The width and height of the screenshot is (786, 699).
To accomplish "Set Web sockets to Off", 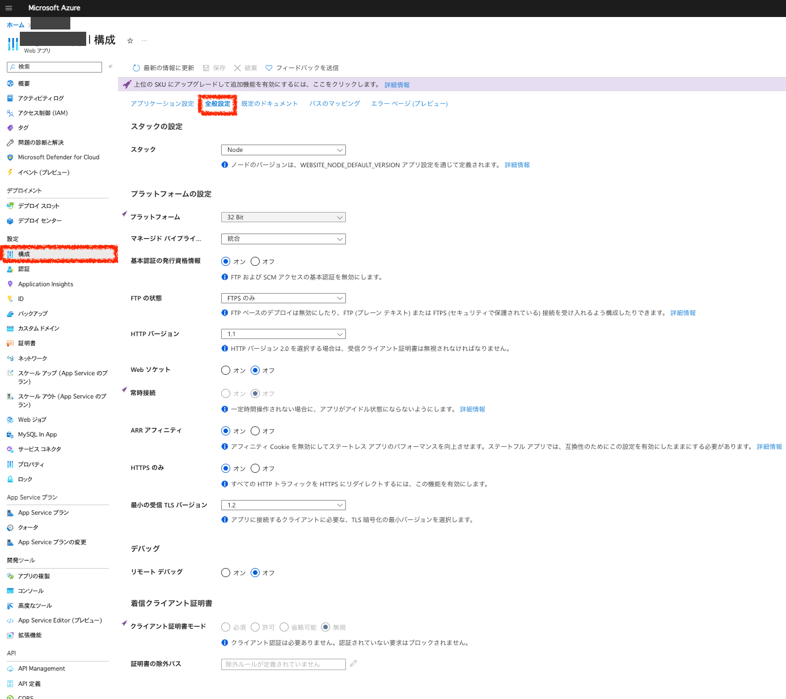I will tap(255, 370).
